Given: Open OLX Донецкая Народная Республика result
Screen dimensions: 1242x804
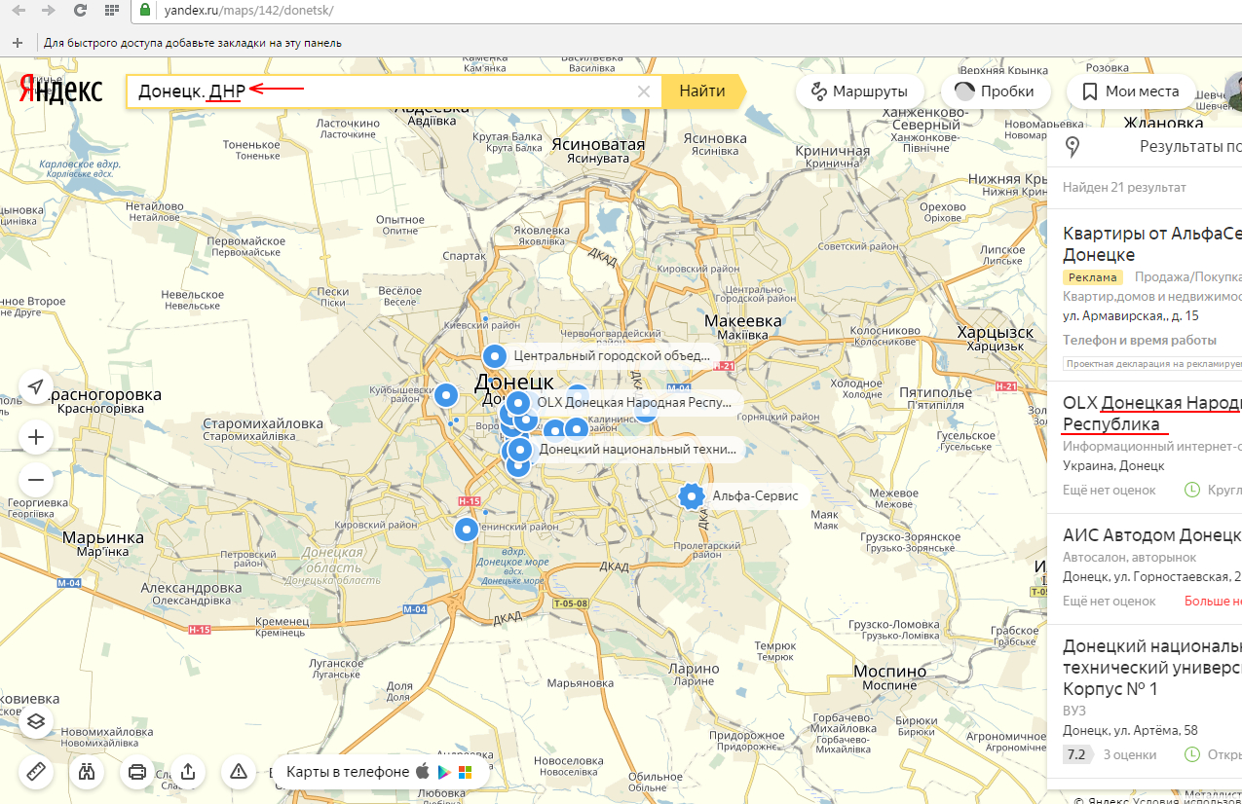Looking at the screenshot, I should pos(1152,414).
